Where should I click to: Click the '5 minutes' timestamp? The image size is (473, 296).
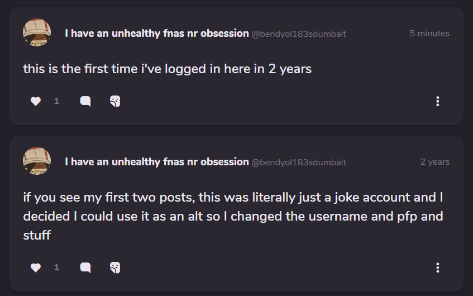point(429,34)
